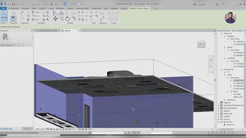This screenshot has height=138, width=246.
Task: Click the Save icon in quick access toolbar
Action: point(13,4)
